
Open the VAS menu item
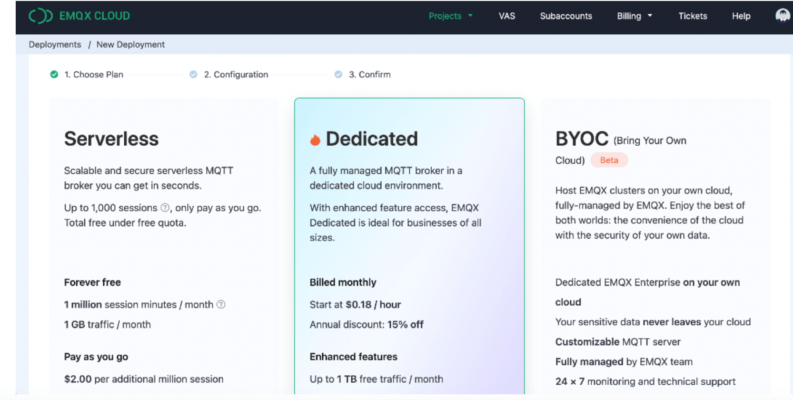(x=506, y=16)
